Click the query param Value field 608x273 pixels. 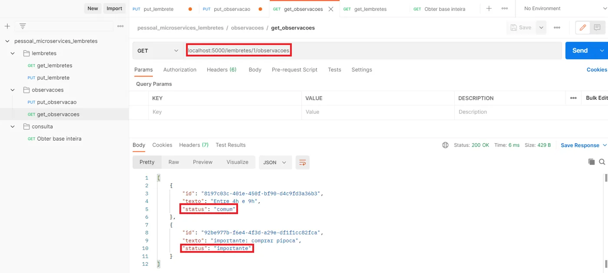point(378,112)
